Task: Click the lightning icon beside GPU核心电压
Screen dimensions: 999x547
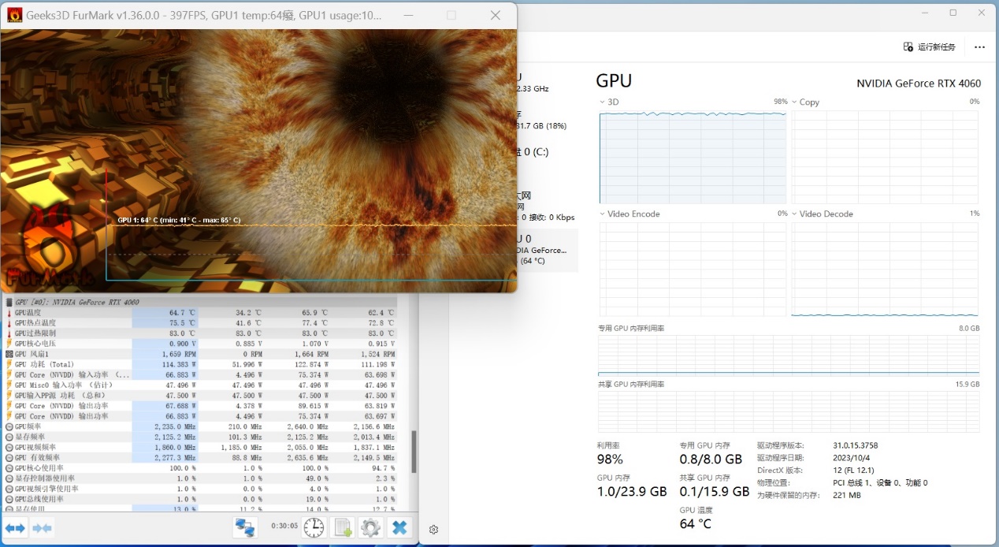Action: [x=9, y=344]
